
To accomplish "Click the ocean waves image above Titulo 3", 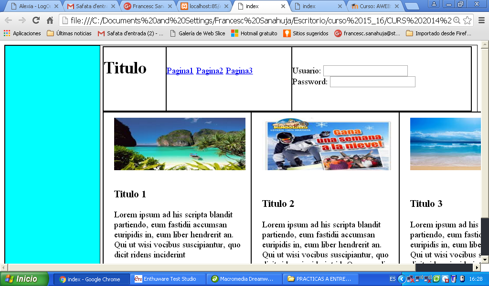I will click(x=446, y=144).
